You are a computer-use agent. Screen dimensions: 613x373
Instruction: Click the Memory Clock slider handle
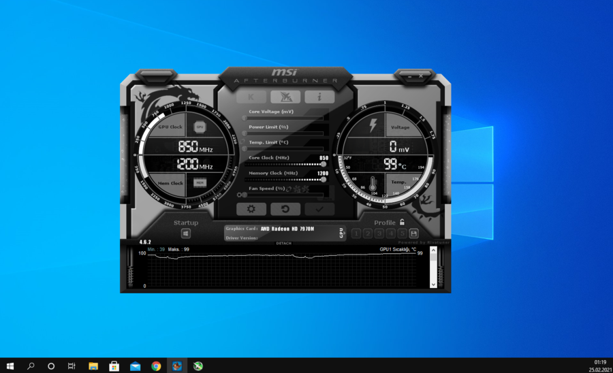click(x=324, y=180)
